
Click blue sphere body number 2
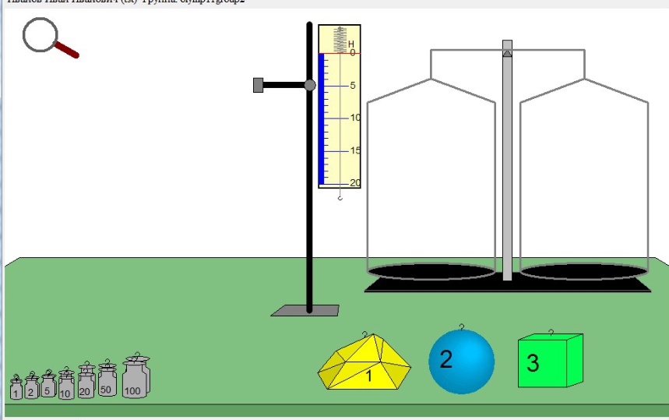[462, 361]
